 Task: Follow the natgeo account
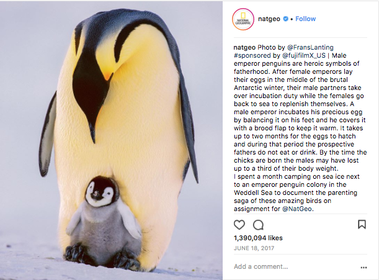[x=305, y=19]
